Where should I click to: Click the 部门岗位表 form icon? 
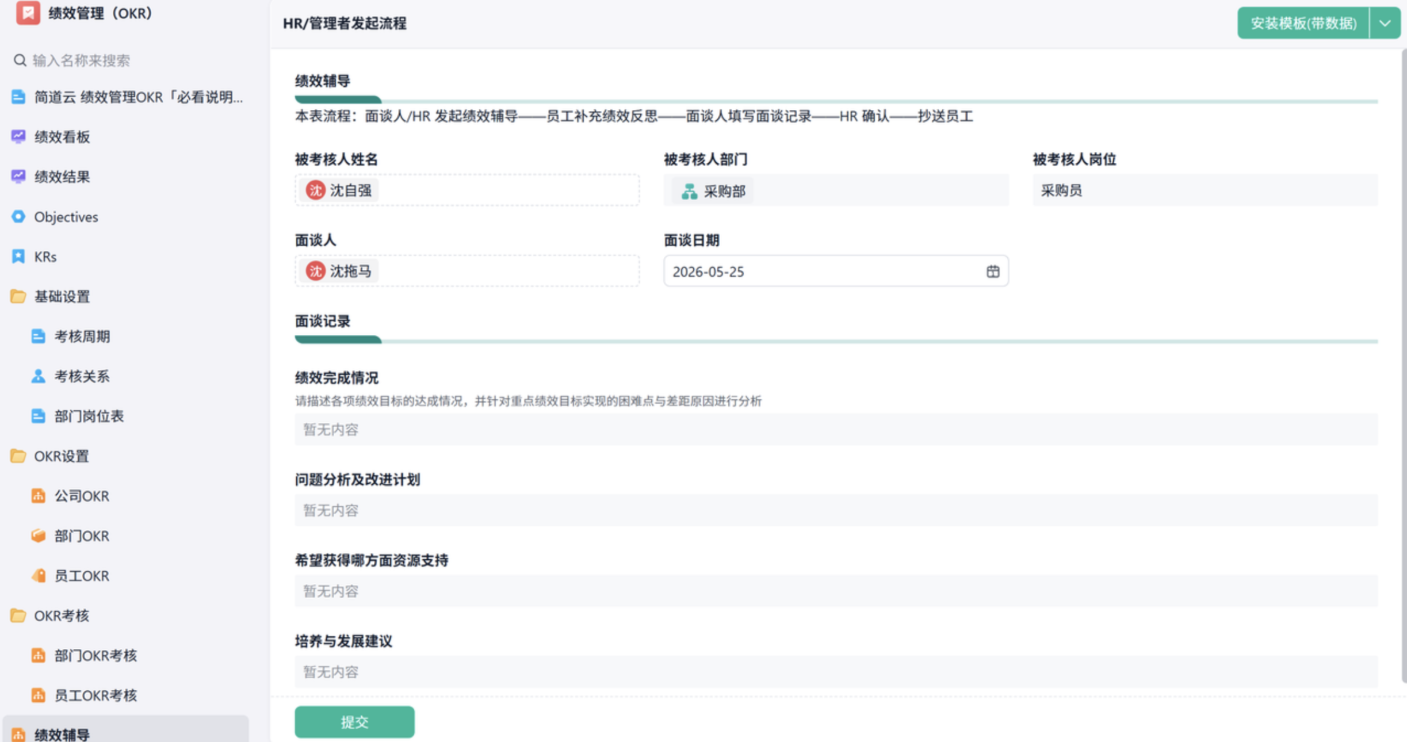(x=39, y=416)
